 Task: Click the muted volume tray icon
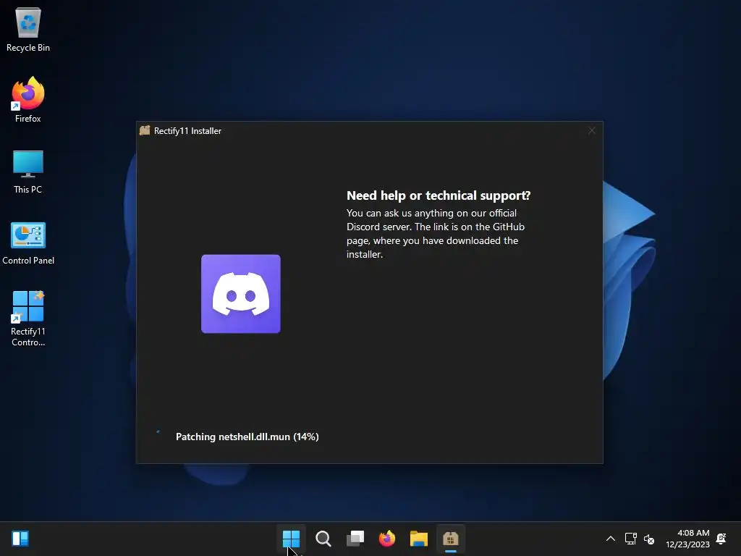pyautogui.click(x=649, y=539)
